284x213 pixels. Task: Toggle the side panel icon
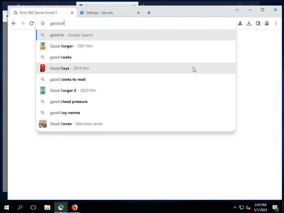258,23
